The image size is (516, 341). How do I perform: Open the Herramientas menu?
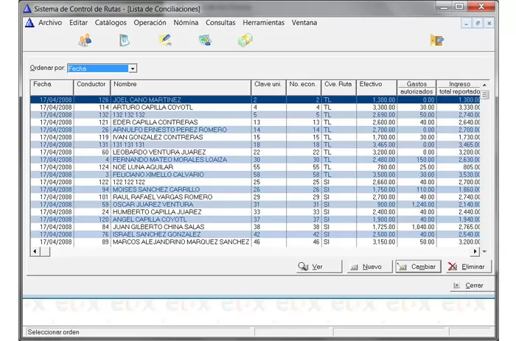coord(263,23)
